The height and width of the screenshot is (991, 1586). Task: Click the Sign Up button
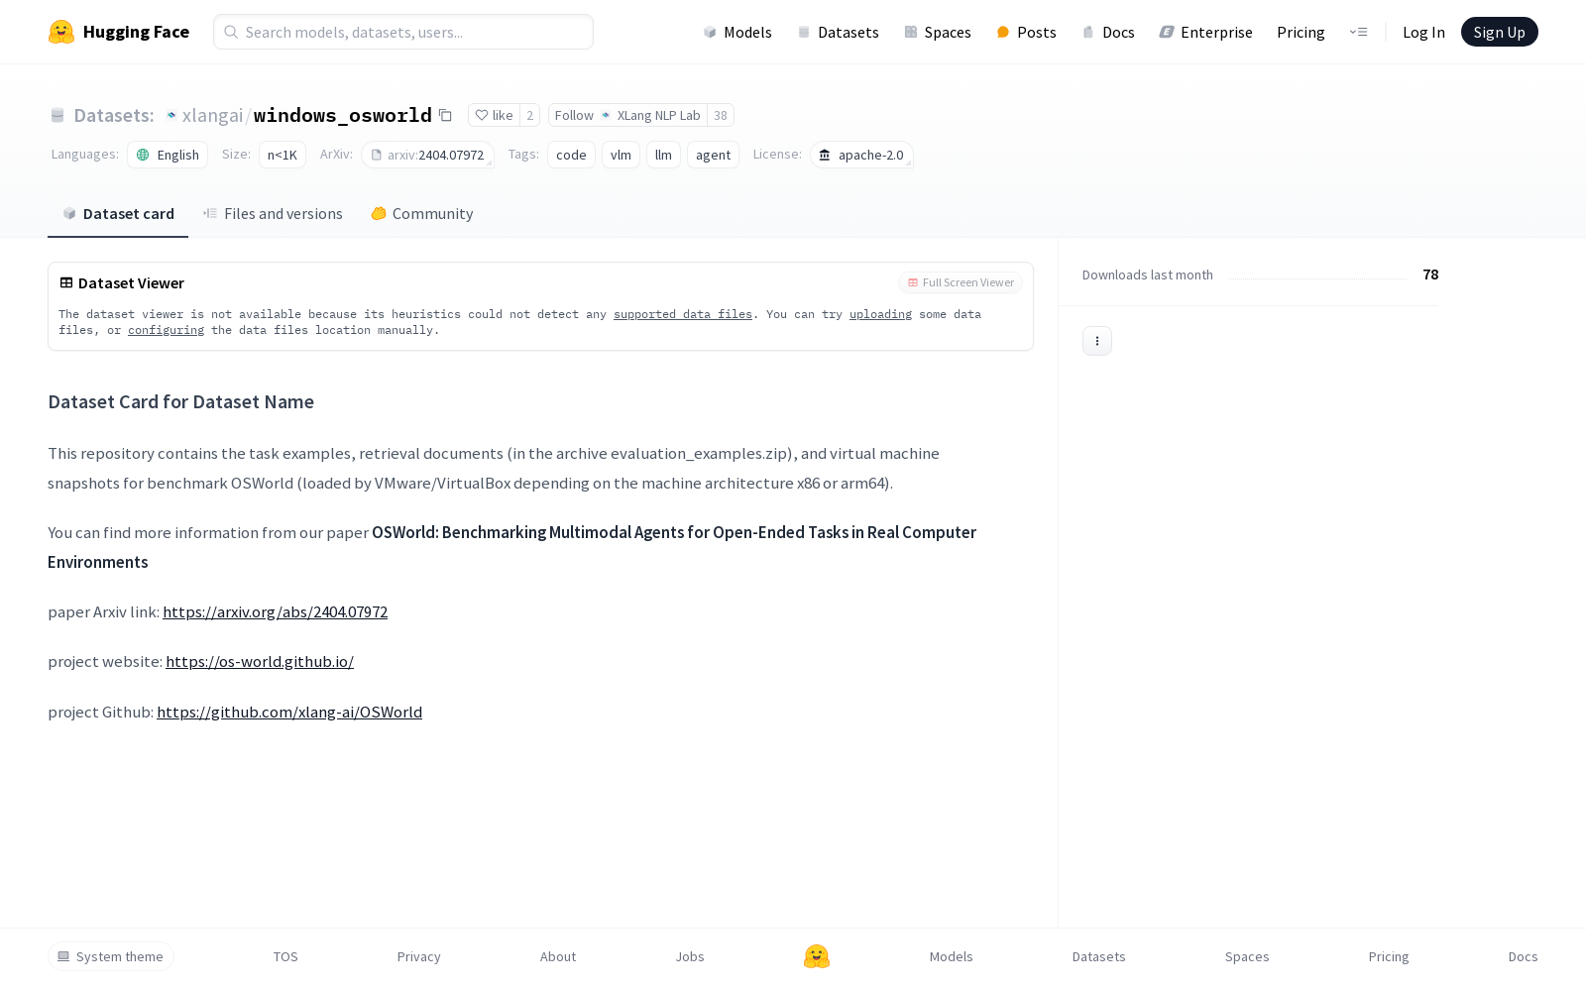pos(1499,32)
